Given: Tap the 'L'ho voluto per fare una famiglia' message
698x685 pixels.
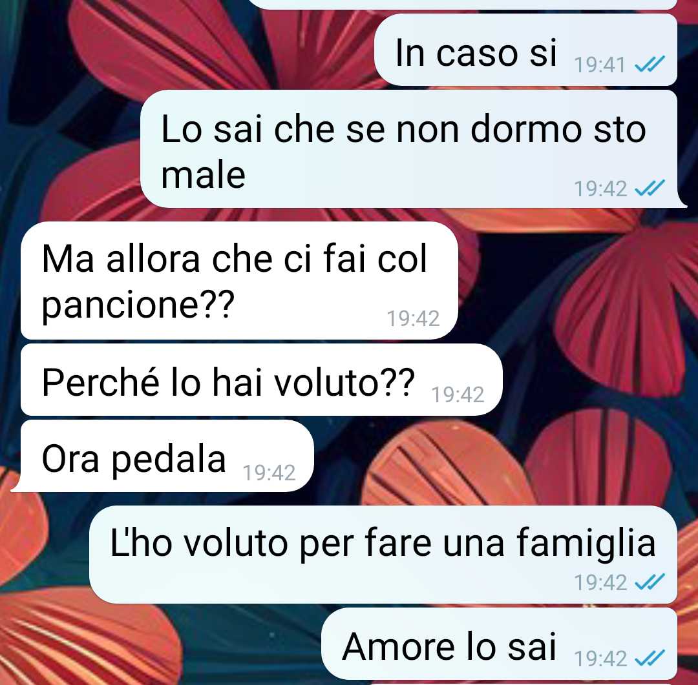Looking at the screenshot, I should click(383, 555).
